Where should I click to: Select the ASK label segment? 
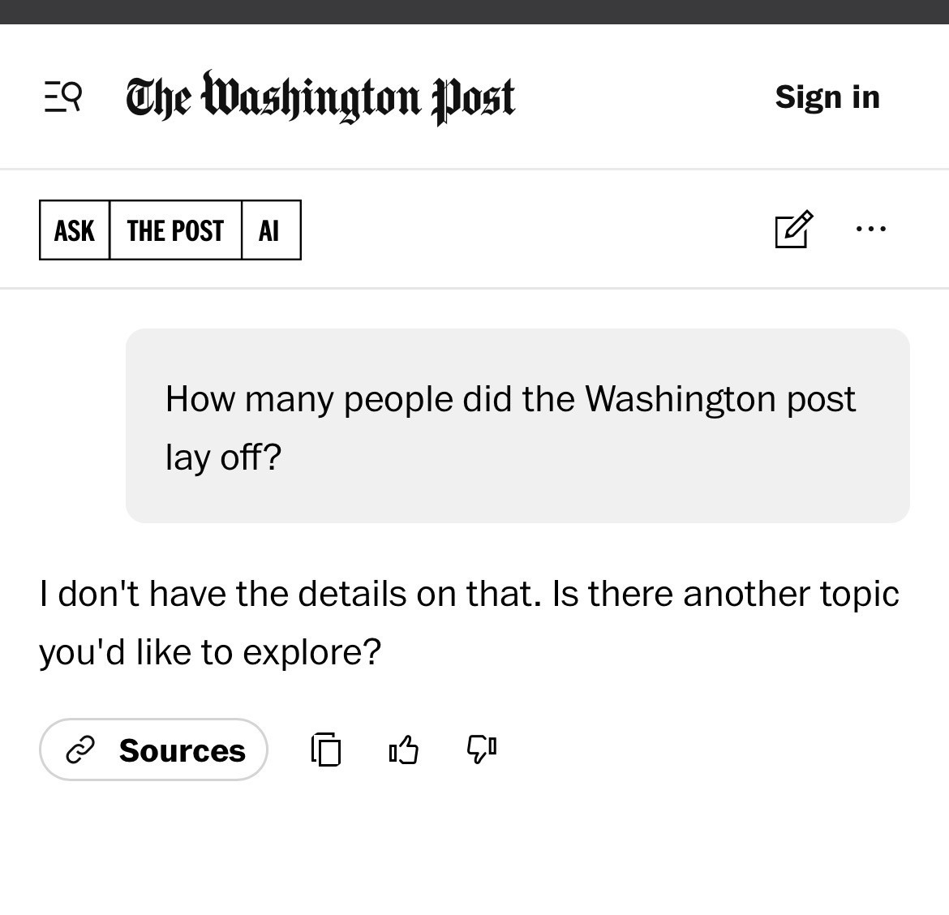point(75,230)
